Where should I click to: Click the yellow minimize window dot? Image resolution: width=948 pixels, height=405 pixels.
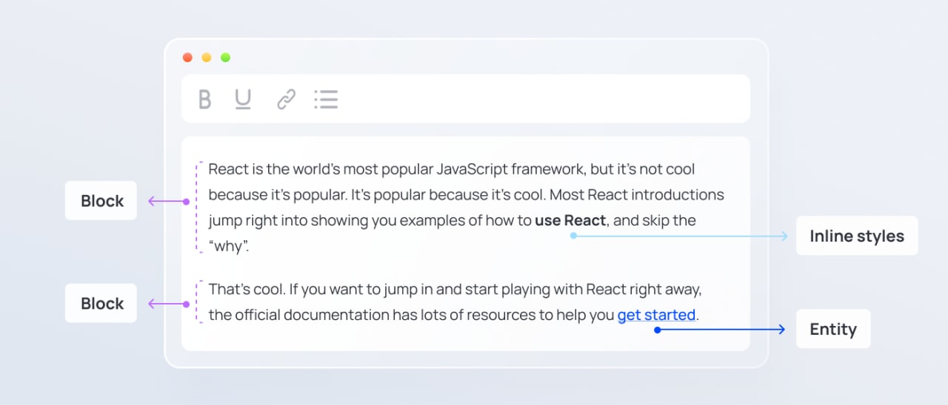pyautogui.click(x=207, y=58)
